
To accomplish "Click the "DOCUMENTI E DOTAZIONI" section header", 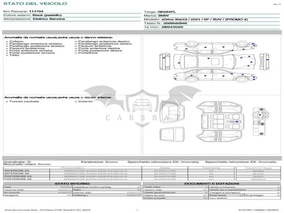I will click(x=212, y=184).
